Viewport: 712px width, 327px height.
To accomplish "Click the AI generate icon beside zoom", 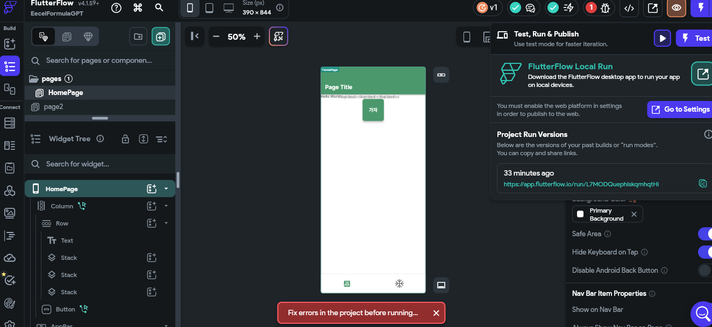I will [x=279, y=37].
